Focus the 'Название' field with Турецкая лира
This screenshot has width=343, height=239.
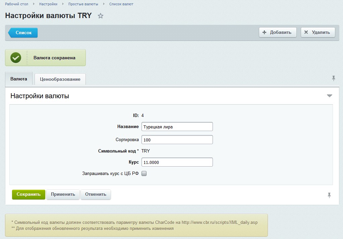pyautogui.click(x=177, y=127)
